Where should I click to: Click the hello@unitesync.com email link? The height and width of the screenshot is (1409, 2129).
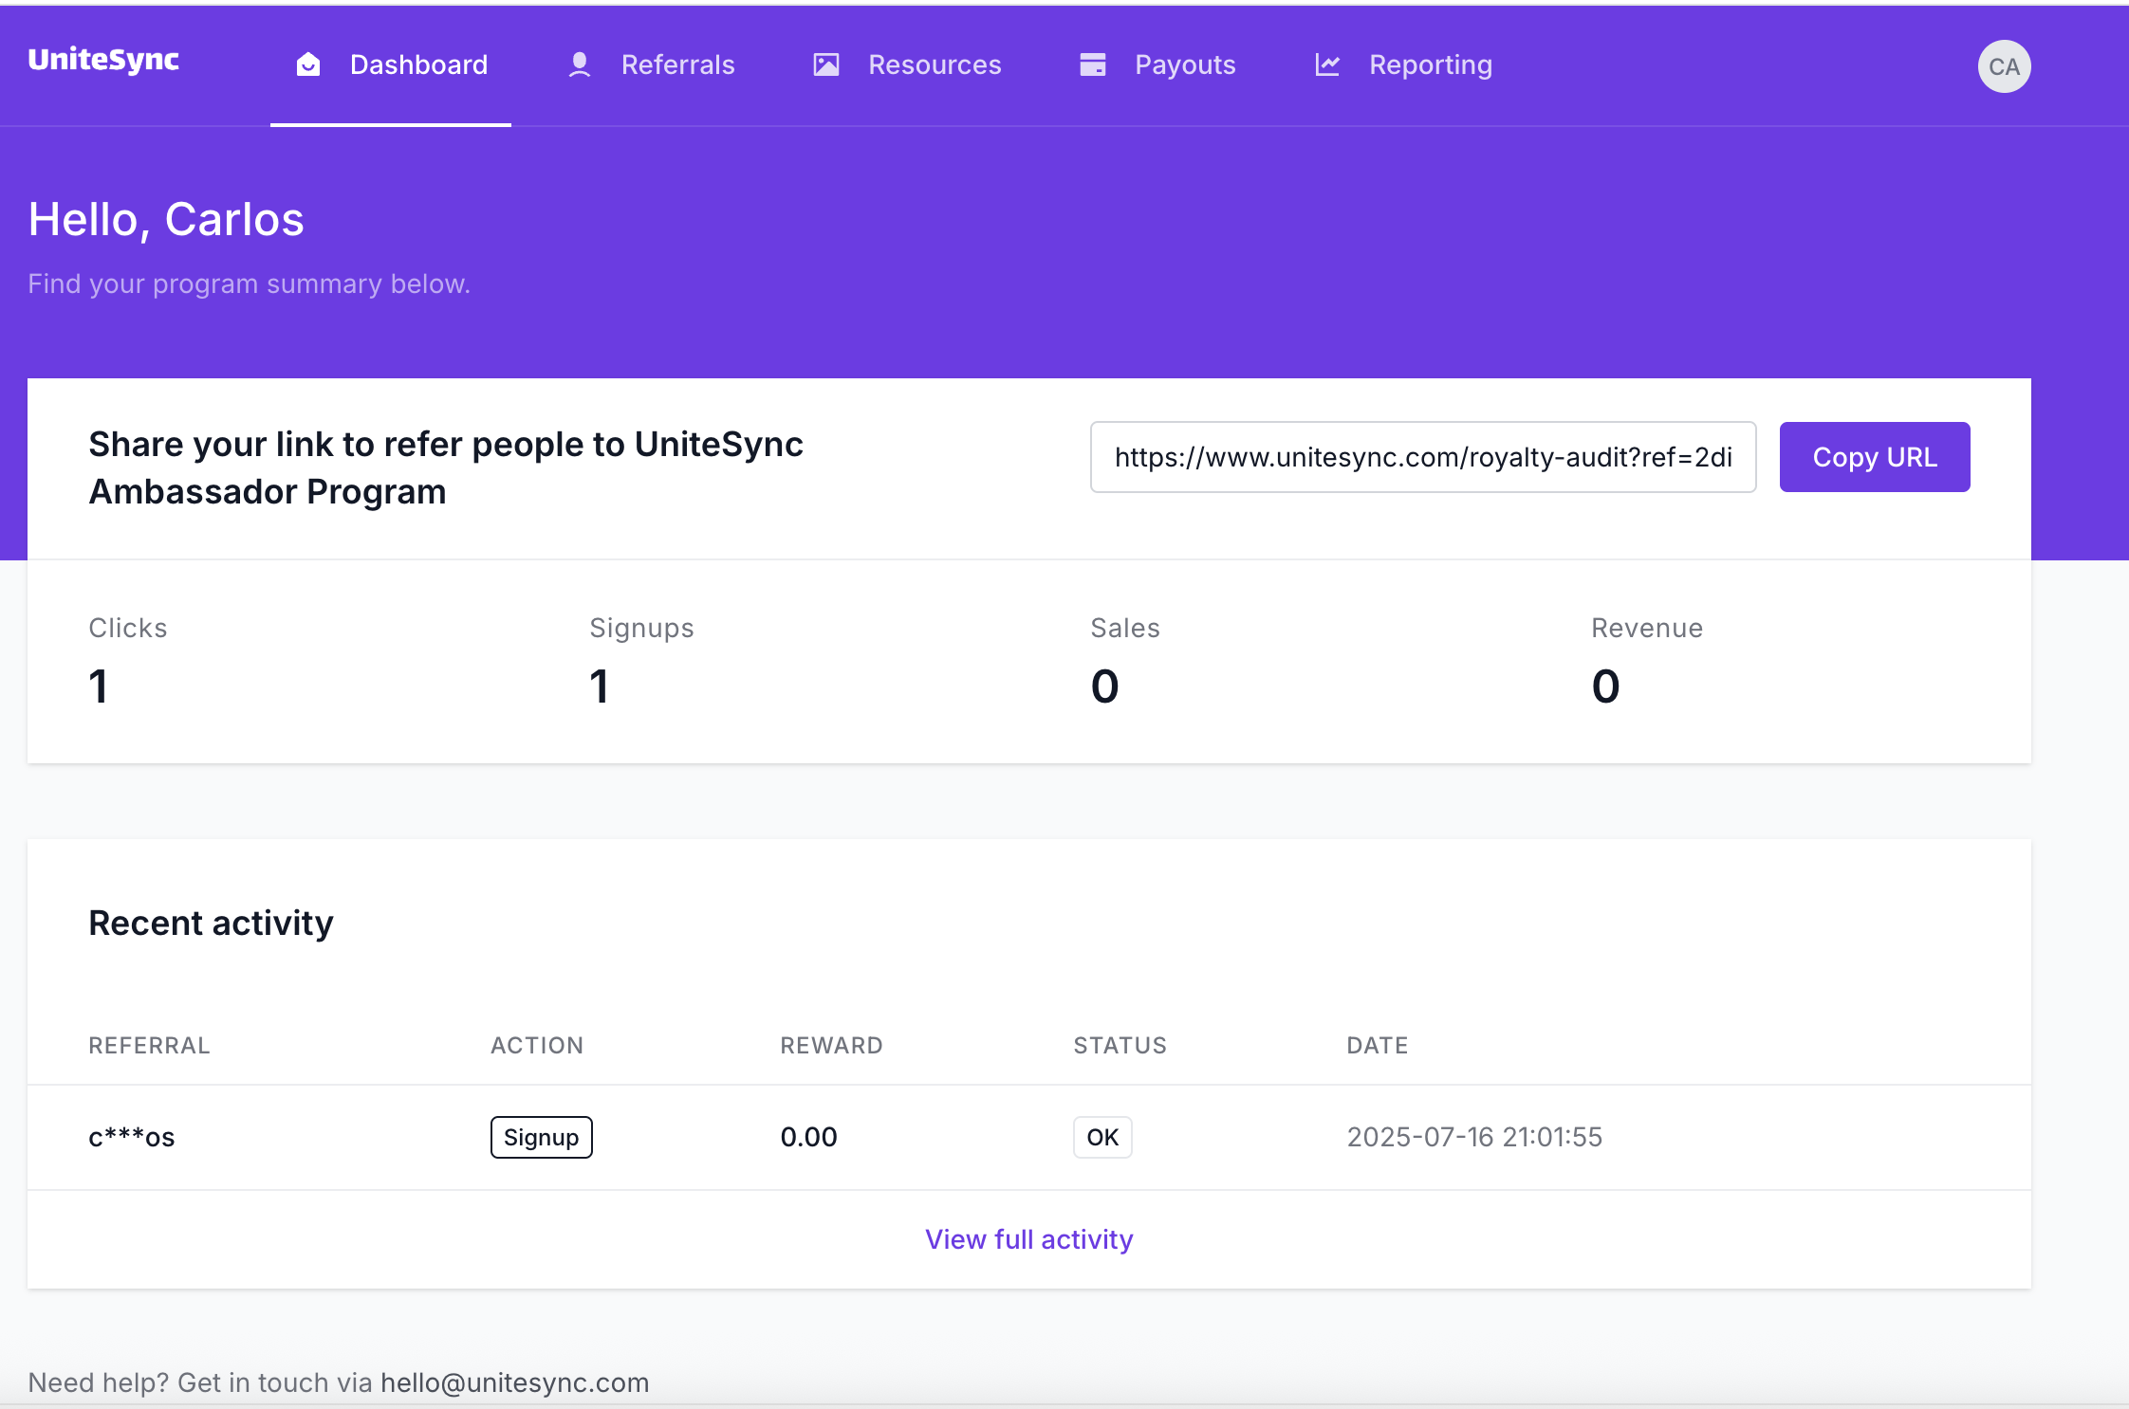pyautogui.click(x=513, y=1382)
